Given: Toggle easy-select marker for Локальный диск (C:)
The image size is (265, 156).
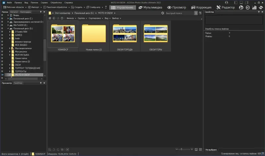Looking at the screenshot, I should point(2,19).
